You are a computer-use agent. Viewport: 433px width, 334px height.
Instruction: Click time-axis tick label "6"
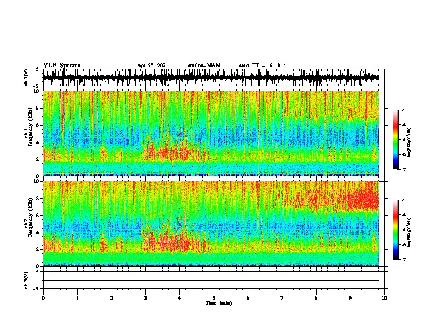[x=248, y=298]
